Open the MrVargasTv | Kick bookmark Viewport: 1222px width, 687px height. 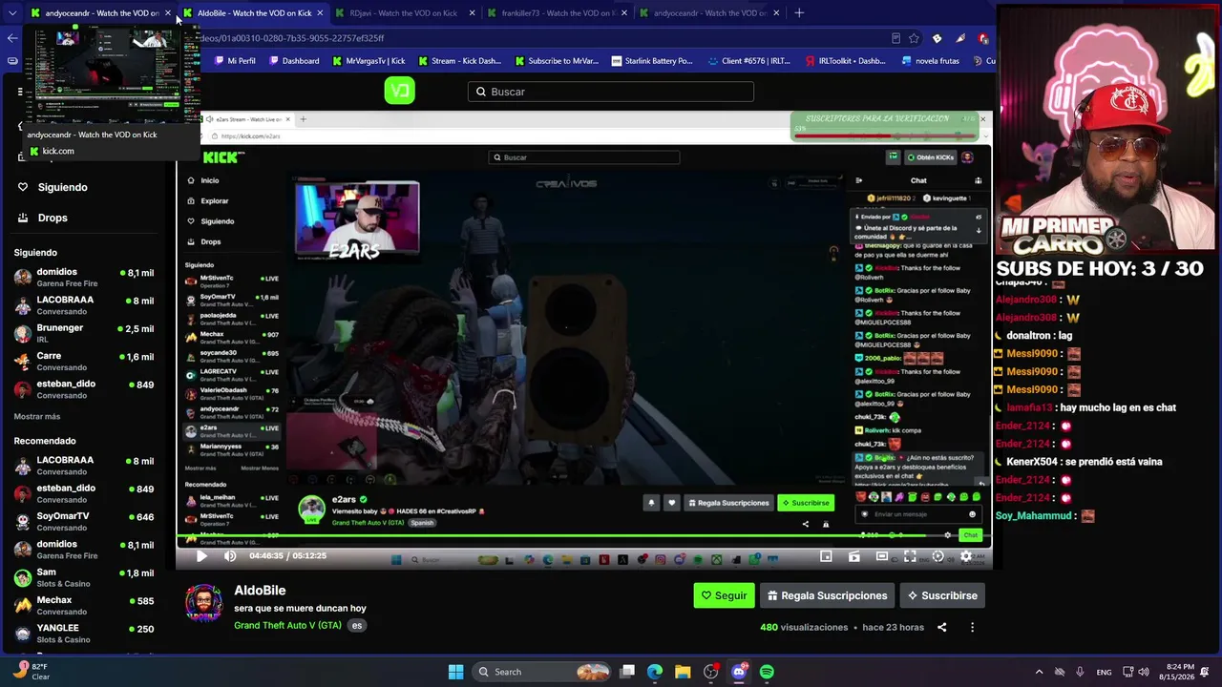pos(369,61)
